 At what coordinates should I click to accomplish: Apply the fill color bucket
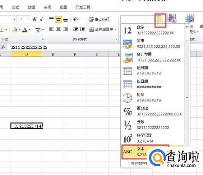pyautogui.click(x=15, y=30)
